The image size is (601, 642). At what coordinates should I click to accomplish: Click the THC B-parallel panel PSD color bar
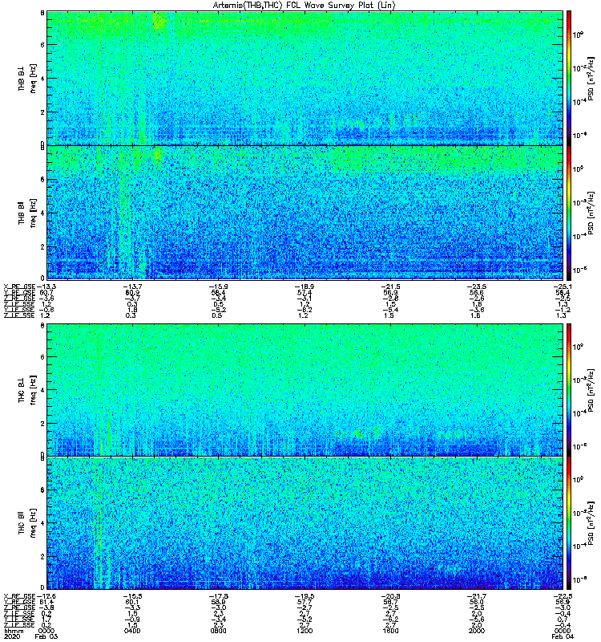[569, 523]
